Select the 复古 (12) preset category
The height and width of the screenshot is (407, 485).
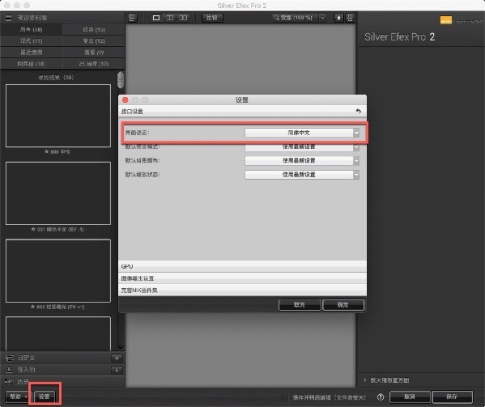(x=94, y=40)
